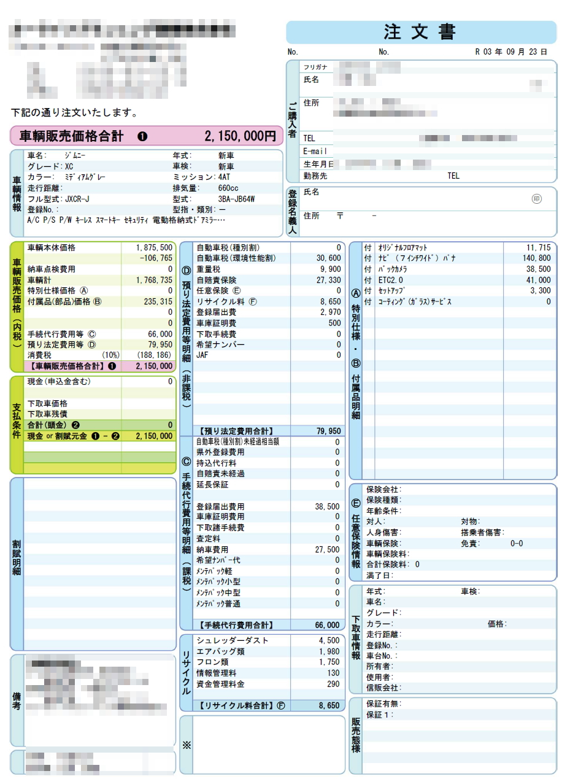Click the ❶ marker in the pink 車輌販売価格合計 header
570x779 pixels.
142,136
